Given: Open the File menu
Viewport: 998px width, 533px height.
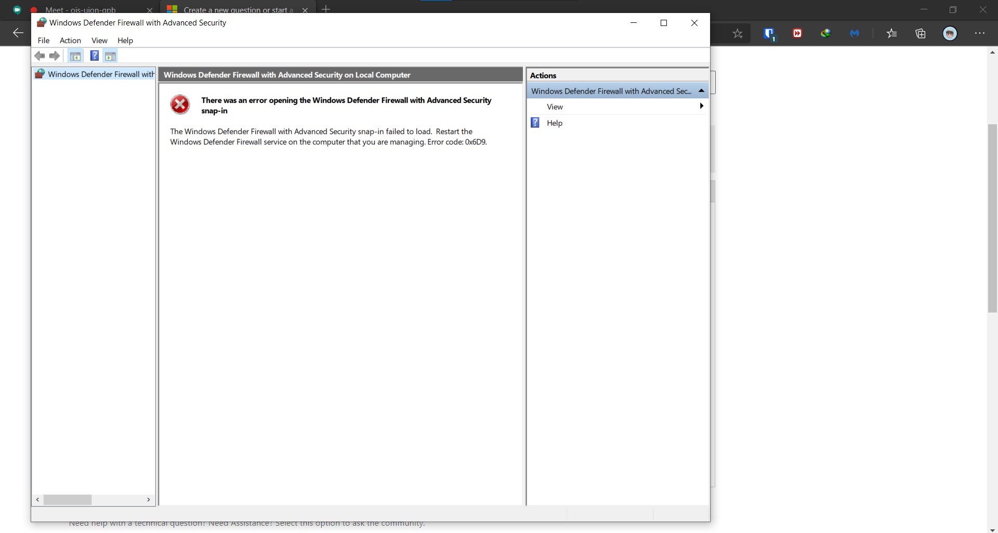Looking at the screenshot, I should click(44, 41).
